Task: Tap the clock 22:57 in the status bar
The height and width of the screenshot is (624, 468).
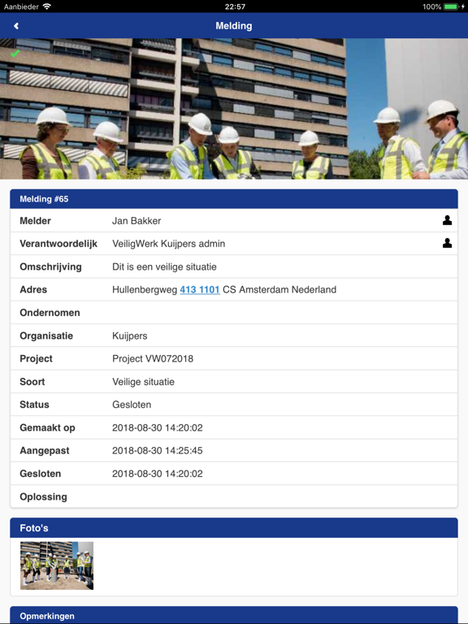Action: tap(235, 6)
